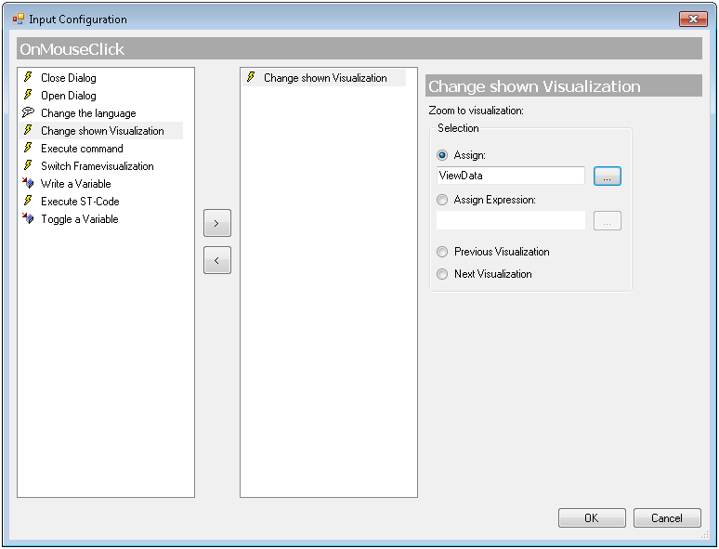
Task: Open the browse dialog next to ViewData
Action: point(608,176)
